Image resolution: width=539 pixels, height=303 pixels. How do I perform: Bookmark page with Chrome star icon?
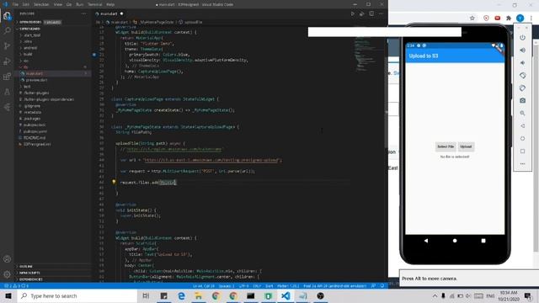(x=472, y=18)
